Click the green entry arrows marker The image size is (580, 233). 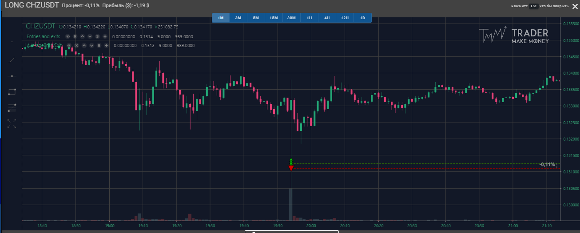click(x=291, y=162)
